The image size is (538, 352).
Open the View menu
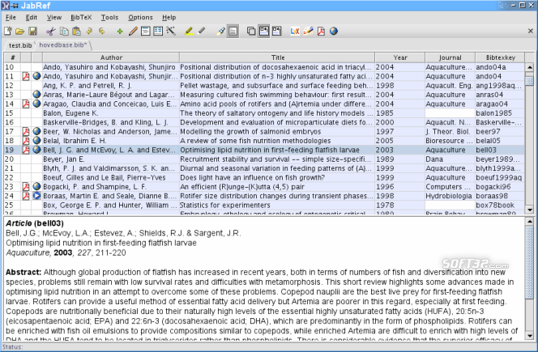[54, 18]
